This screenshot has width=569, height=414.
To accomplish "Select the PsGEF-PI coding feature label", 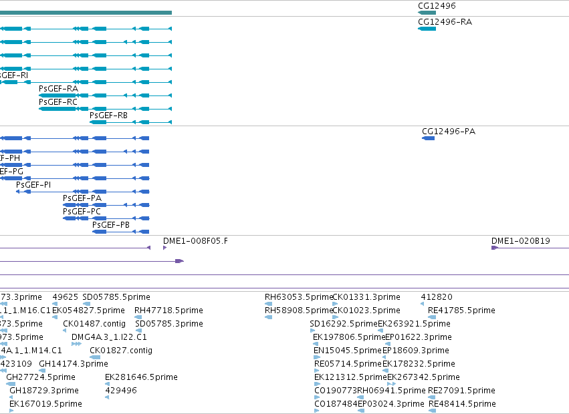I will click(x=33, y=184).
